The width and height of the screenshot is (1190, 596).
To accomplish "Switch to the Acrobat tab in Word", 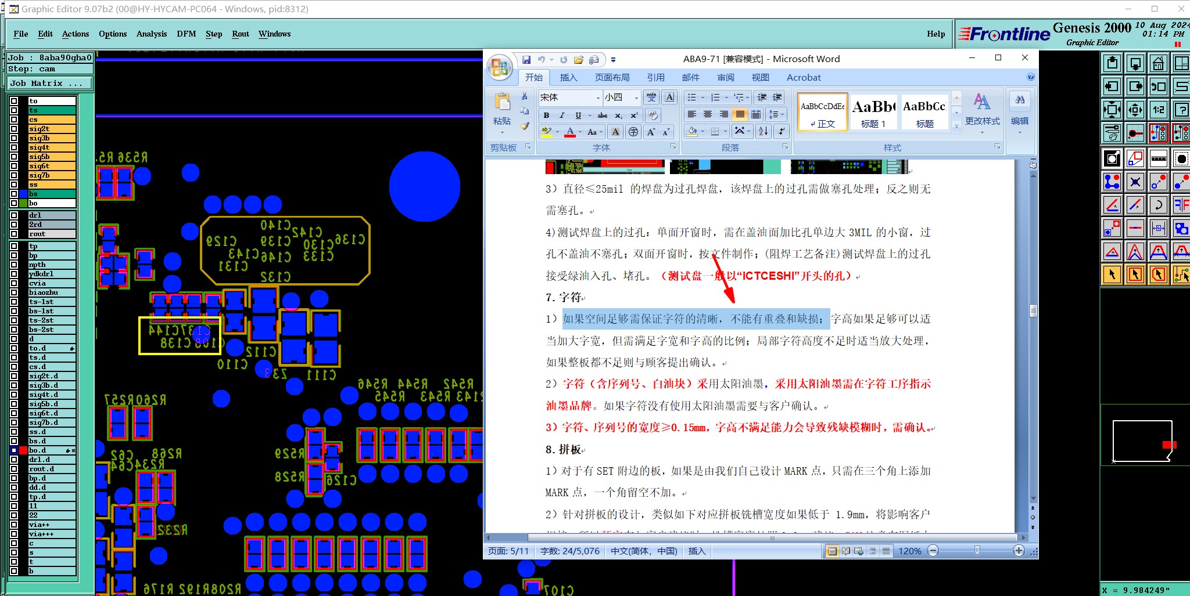I will 804,77.
